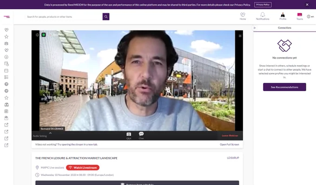
Task: Click the Bertrand DELGRANGE name label
Action: [x=52, y=129]
